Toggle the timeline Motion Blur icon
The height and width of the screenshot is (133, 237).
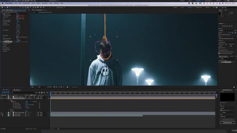(x=44, y=92)
